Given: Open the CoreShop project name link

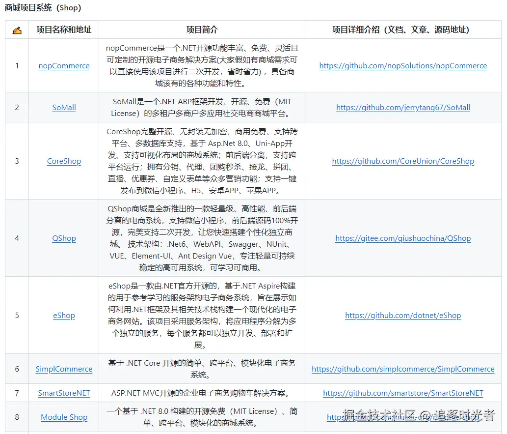Looking at the screenshot, I should tap(64, 161).
